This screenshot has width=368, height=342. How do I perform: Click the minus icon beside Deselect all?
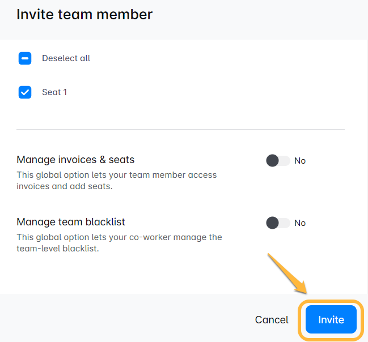[x=25, y=58]
